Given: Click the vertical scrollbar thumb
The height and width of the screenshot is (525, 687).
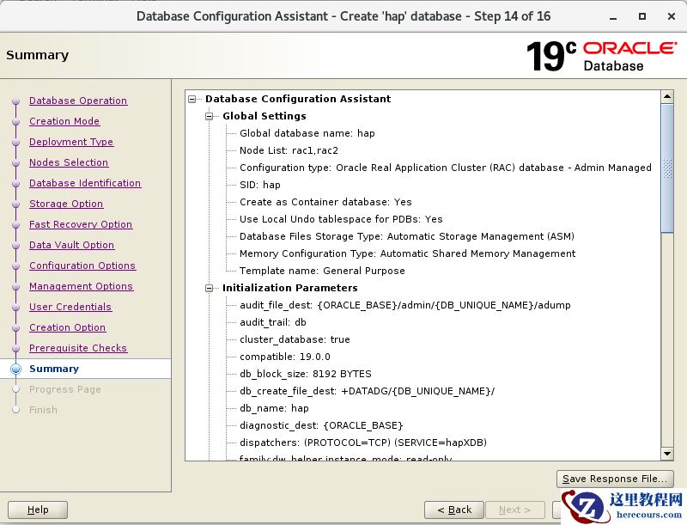Looking at the screenshot, I should tap(667, 168).
